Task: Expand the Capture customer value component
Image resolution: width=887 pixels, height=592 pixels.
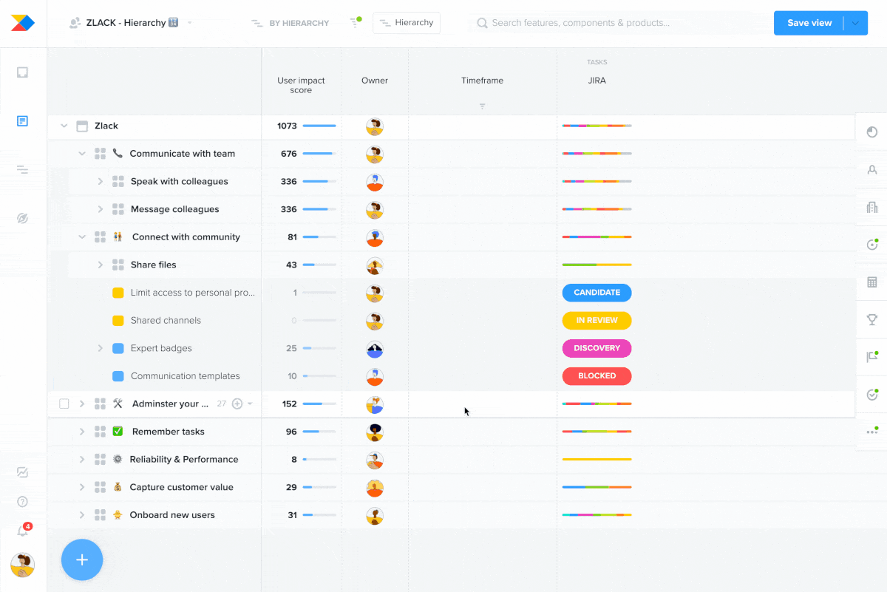Action: tap(82, 487)
